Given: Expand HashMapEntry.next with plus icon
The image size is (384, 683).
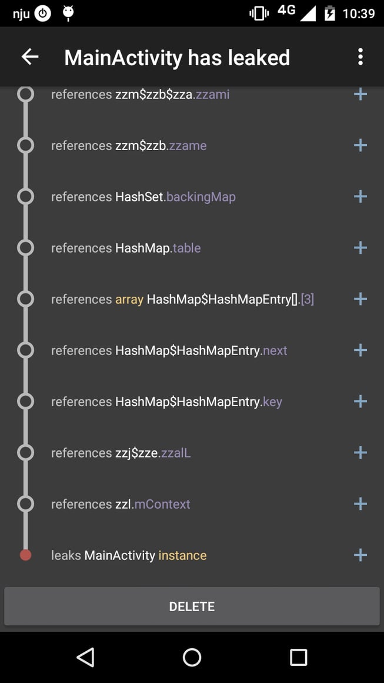Looking at the screenshot, I should coord(360,350).
